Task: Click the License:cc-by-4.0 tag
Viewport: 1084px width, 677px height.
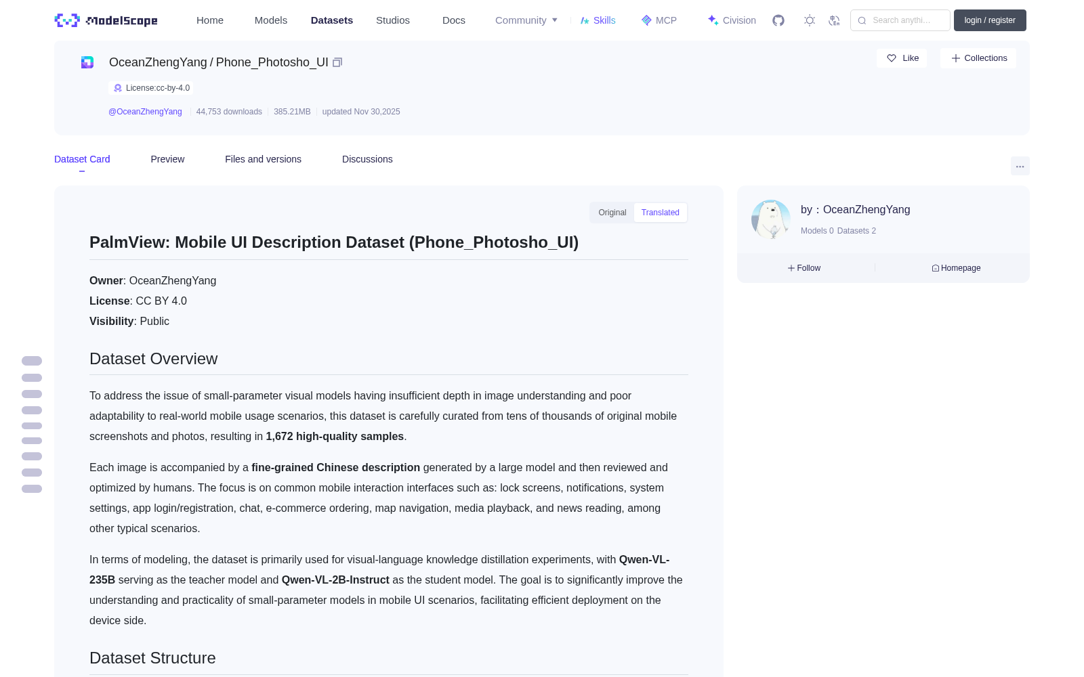Action: tap(151, 88)
